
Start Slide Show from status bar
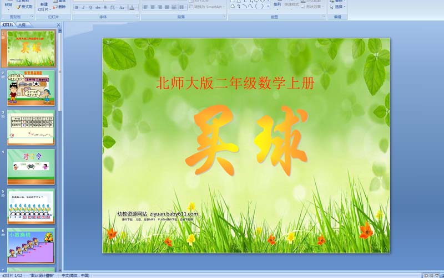click(x=437, y=275)
